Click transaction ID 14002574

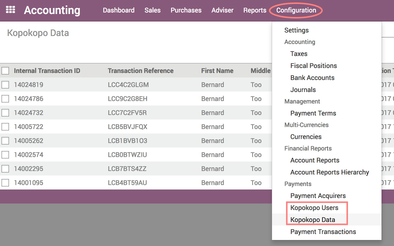point(28,155)
